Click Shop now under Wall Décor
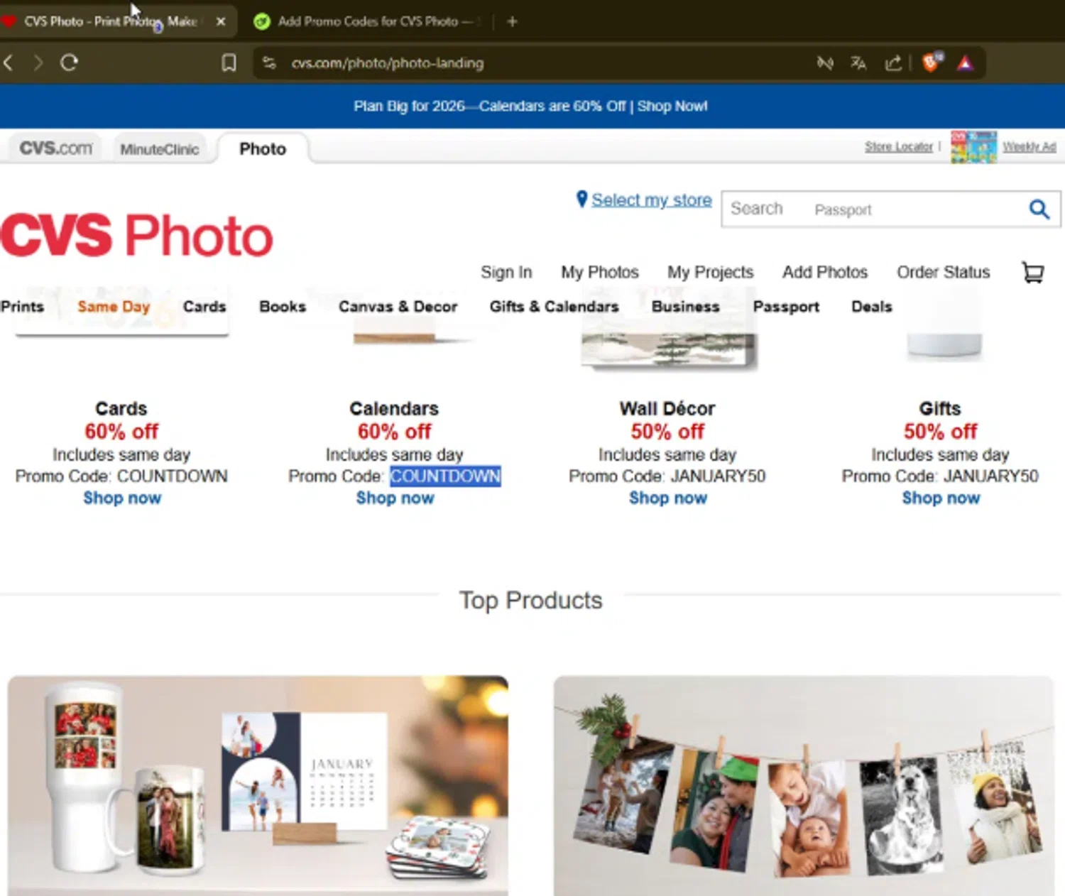This screenshot has width=1065, height=896. point(667,498)
